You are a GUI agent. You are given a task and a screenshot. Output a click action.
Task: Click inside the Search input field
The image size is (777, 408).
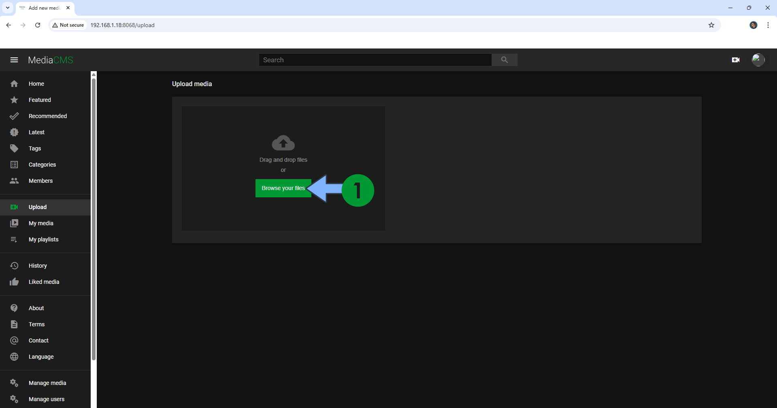[375, 59]
